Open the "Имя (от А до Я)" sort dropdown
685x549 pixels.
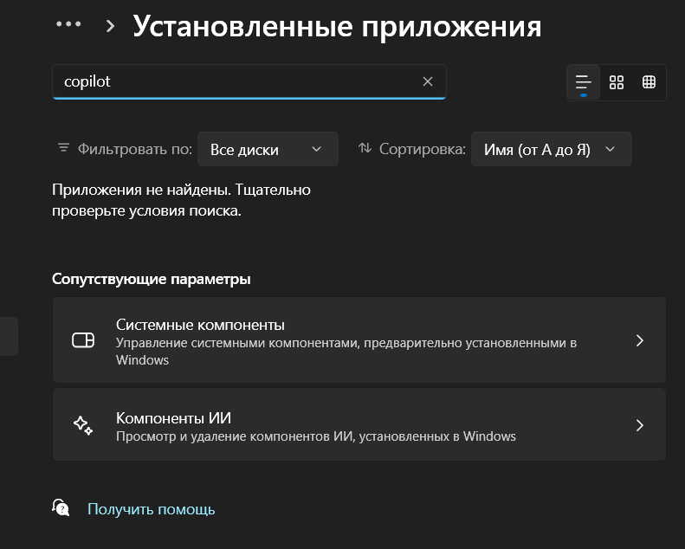click(552, 149)
